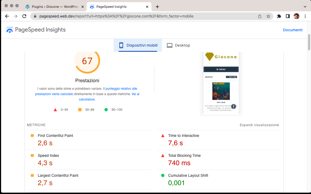Click the Cumulative Layout Shift label

point(188,175)
